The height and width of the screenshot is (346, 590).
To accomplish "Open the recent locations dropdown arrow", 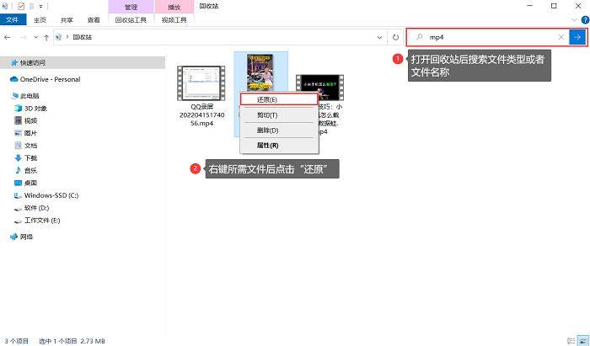I will (34, 37).
